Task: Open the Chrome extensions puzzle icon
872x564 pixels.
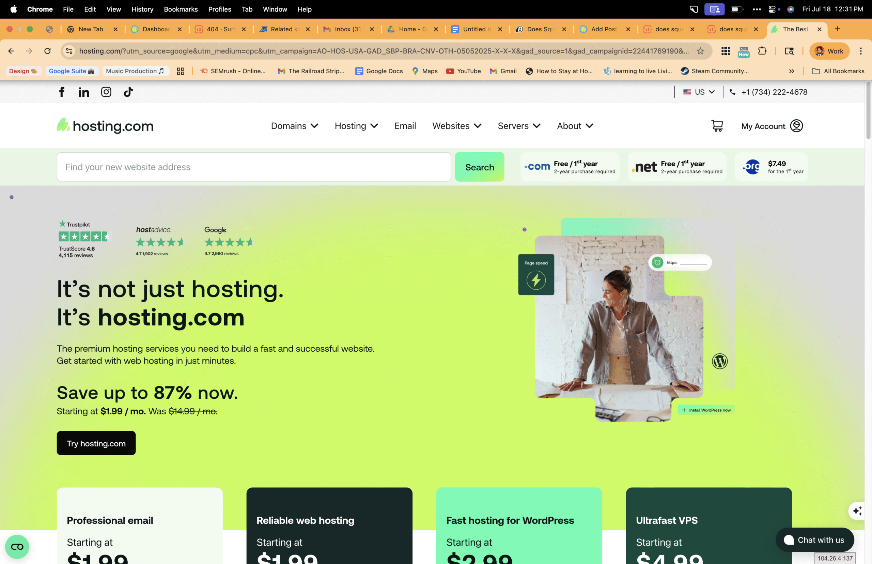Action: tap(763, 51)
